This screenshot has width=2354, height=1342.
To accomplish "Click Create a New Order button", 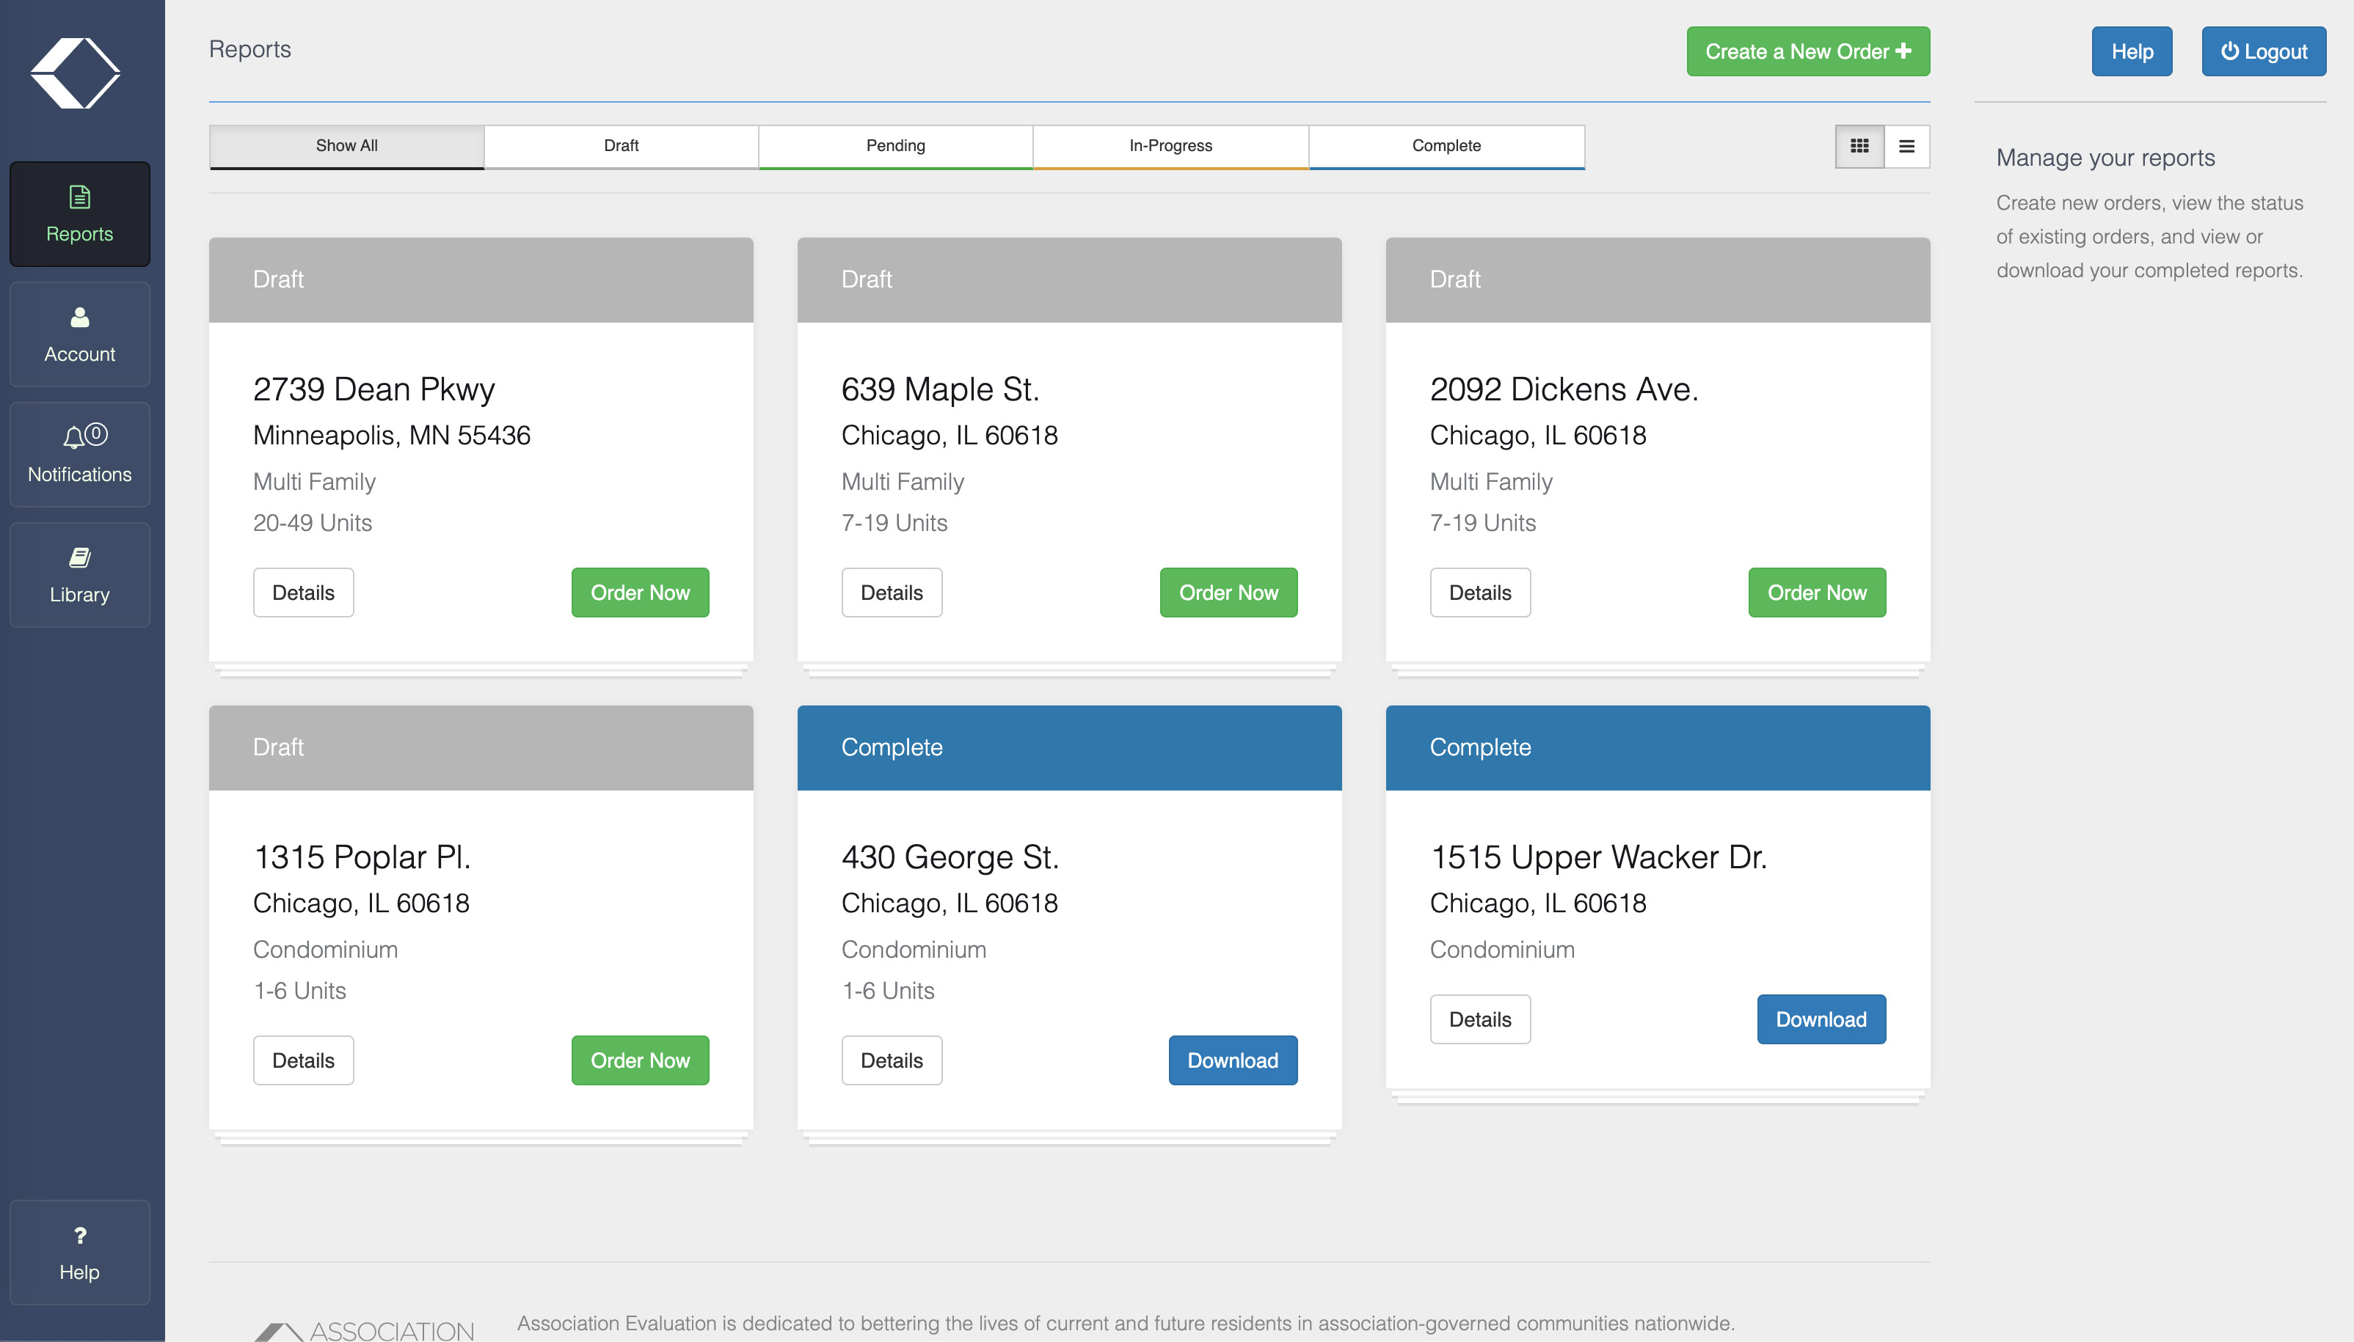I will 1807,51.
